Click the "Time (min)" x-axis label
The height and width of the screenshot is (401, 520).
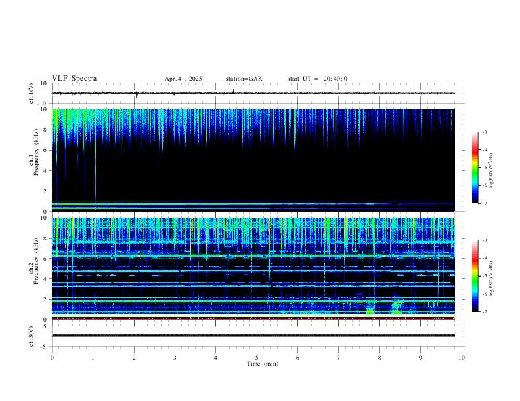(263, 364)
